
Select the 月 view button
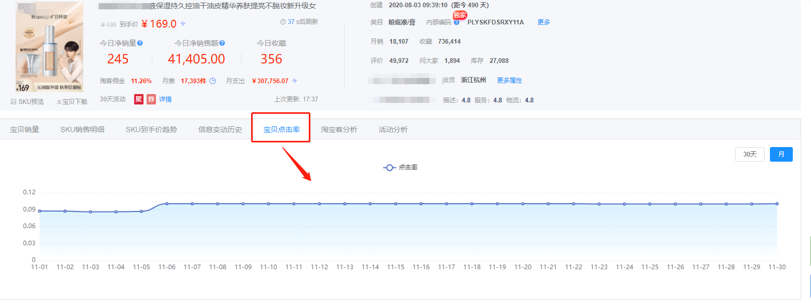coord(781,154)
